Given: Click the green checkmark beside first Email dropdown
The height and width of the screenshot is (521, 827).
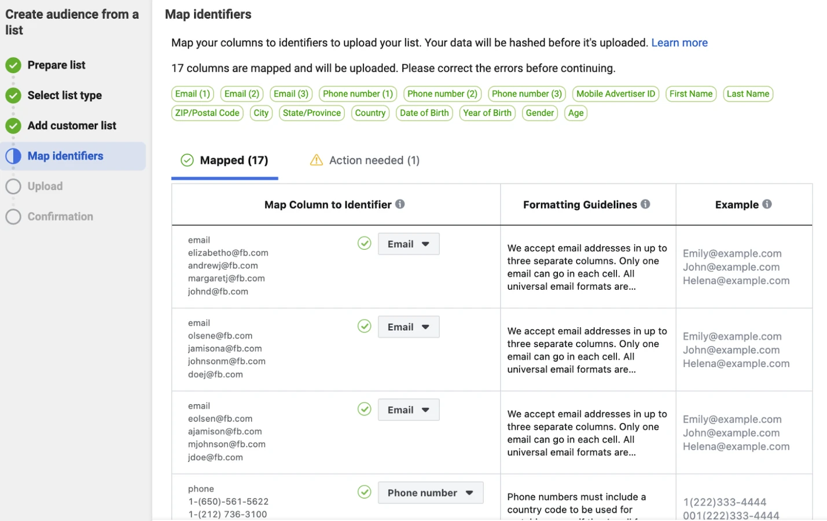Looking at the screenshot, I should (365, 243).
